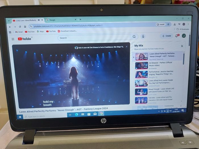This screenshot has height=149, width=199.
Task: Open the tab search dropdown arrow
Action: coord(9,21)
